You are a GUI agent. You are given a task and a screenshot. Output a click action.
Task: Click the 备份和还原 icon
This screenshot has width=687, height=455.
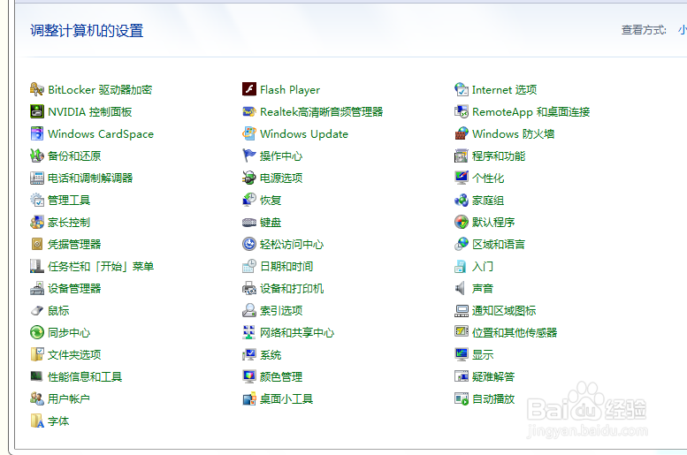[x=37, y=155]
